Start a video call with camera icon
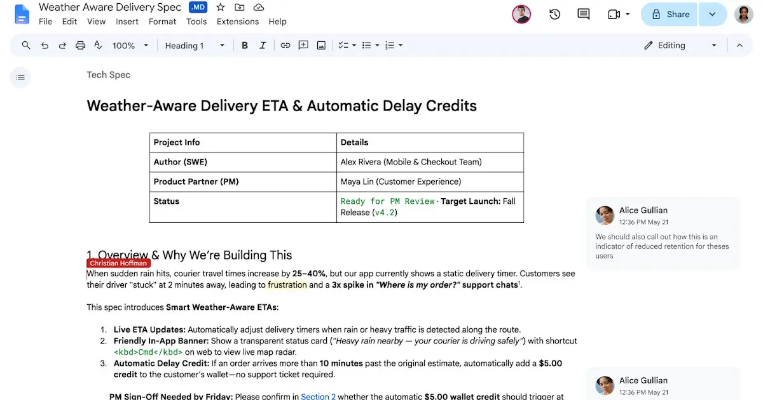This screenshot has width=763, height=400. tap(614, 14)
